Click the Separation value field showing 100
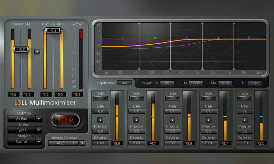This screenshot has width=274, height=164. (124, 83)
